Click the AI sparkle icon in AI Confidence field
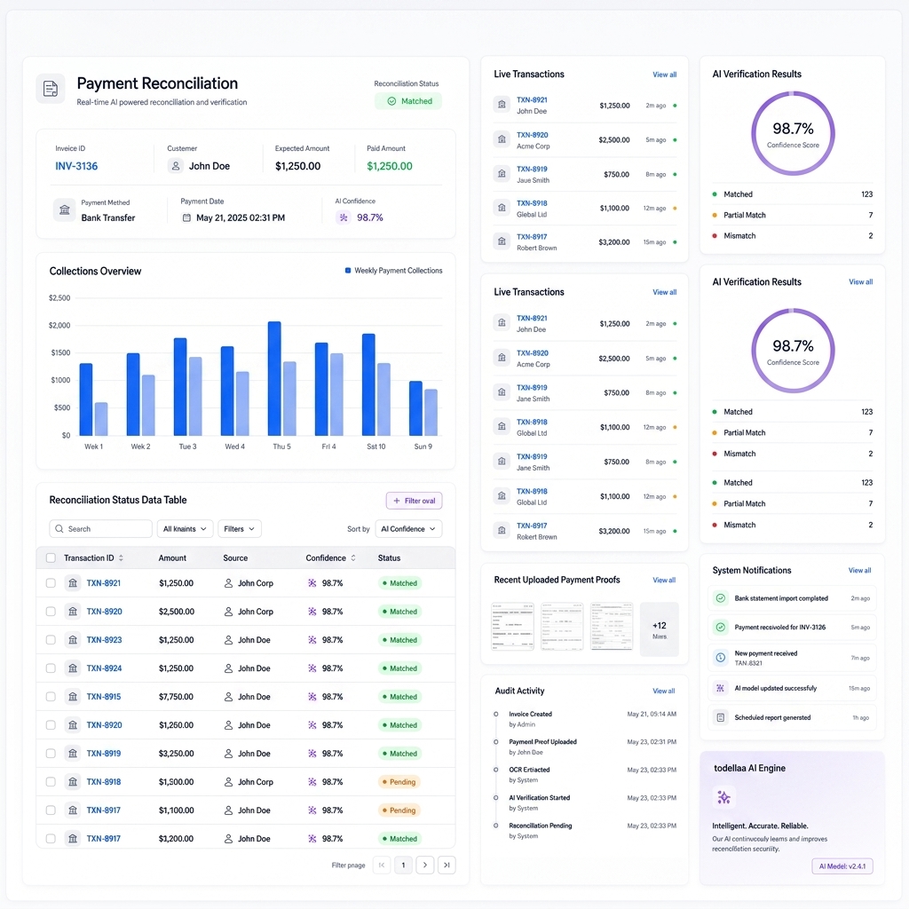This screenshot has height=909, width=909. click(x=344, y=217)
